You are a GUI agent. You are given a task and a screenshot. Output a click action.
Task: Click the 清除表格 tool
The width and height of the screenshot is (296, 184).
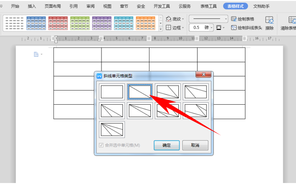coord(289,23)
